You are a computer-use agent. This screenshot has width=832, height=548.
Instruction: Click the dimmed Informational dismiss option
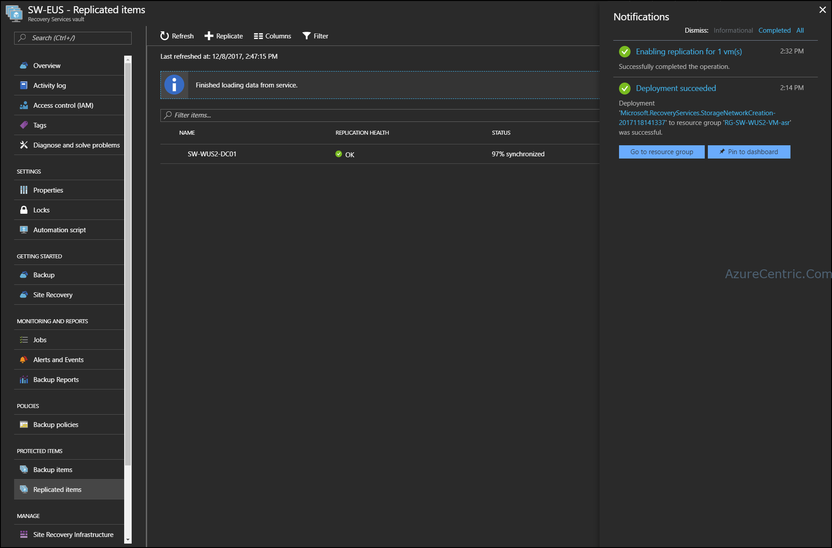[x=733, y=30]
